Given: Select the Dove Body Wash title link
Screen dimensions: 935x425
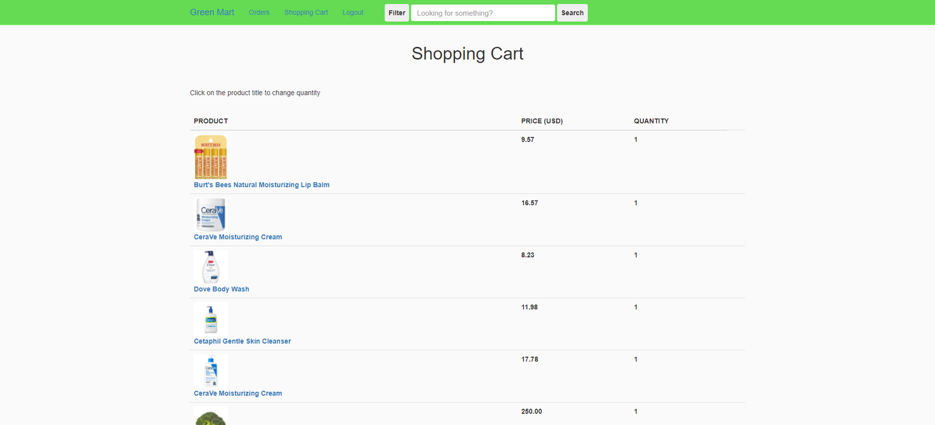Looking at the screenshot, I should (x=221, y=289).
